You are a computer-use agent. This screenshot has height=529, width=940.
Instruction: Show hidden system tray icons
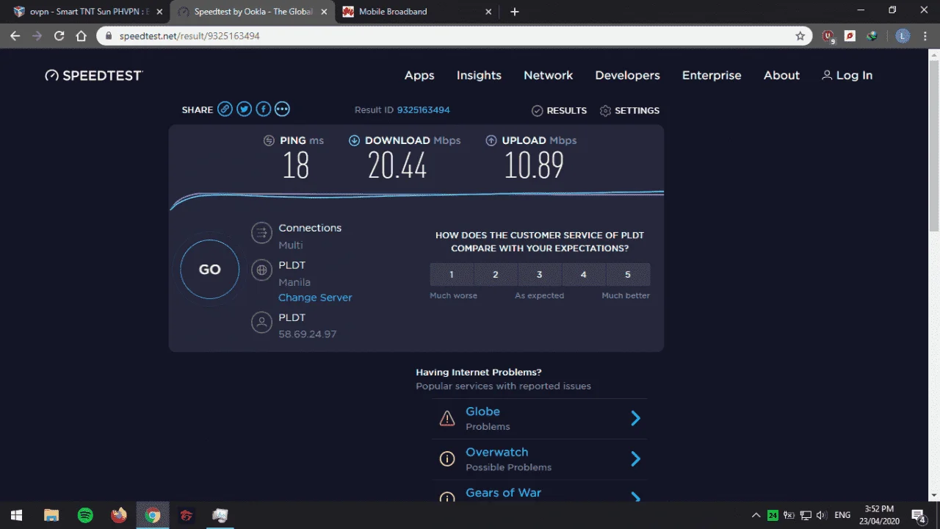click(756, 515)
